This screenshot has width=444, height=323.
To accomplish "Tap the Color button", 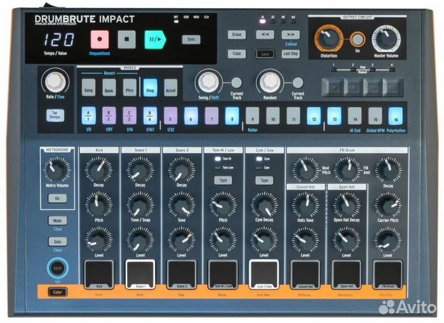I will [57, 292].
